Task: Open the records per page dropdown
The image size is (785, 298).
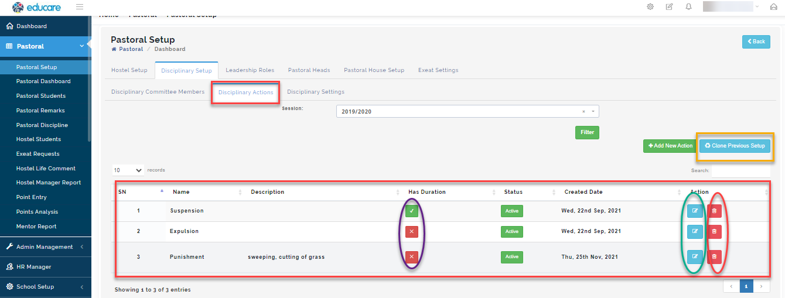Action: (128, 170)
